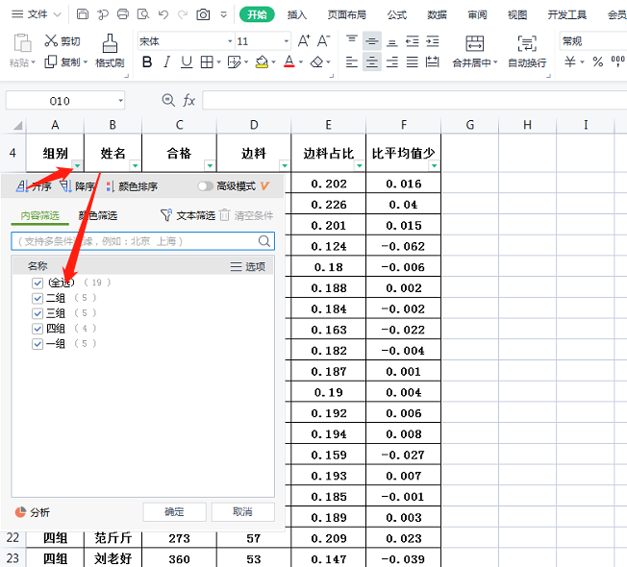Switch to the 公式 ribbon tab
627x567 pixels.
[x=396, y=14]
